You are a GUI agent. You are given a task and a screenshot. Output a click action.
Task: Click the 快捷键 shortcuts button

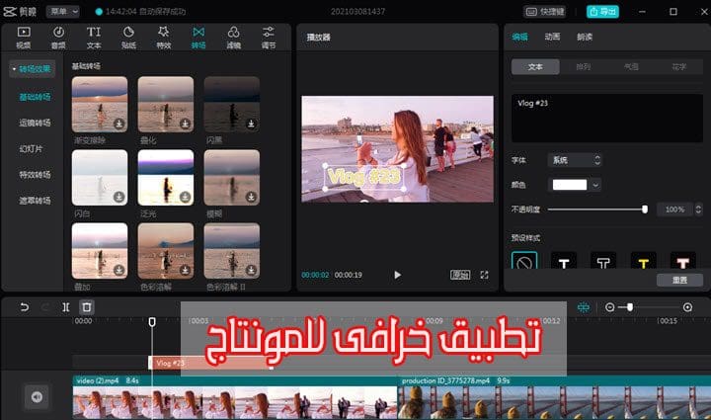click(x=544, y=11)
